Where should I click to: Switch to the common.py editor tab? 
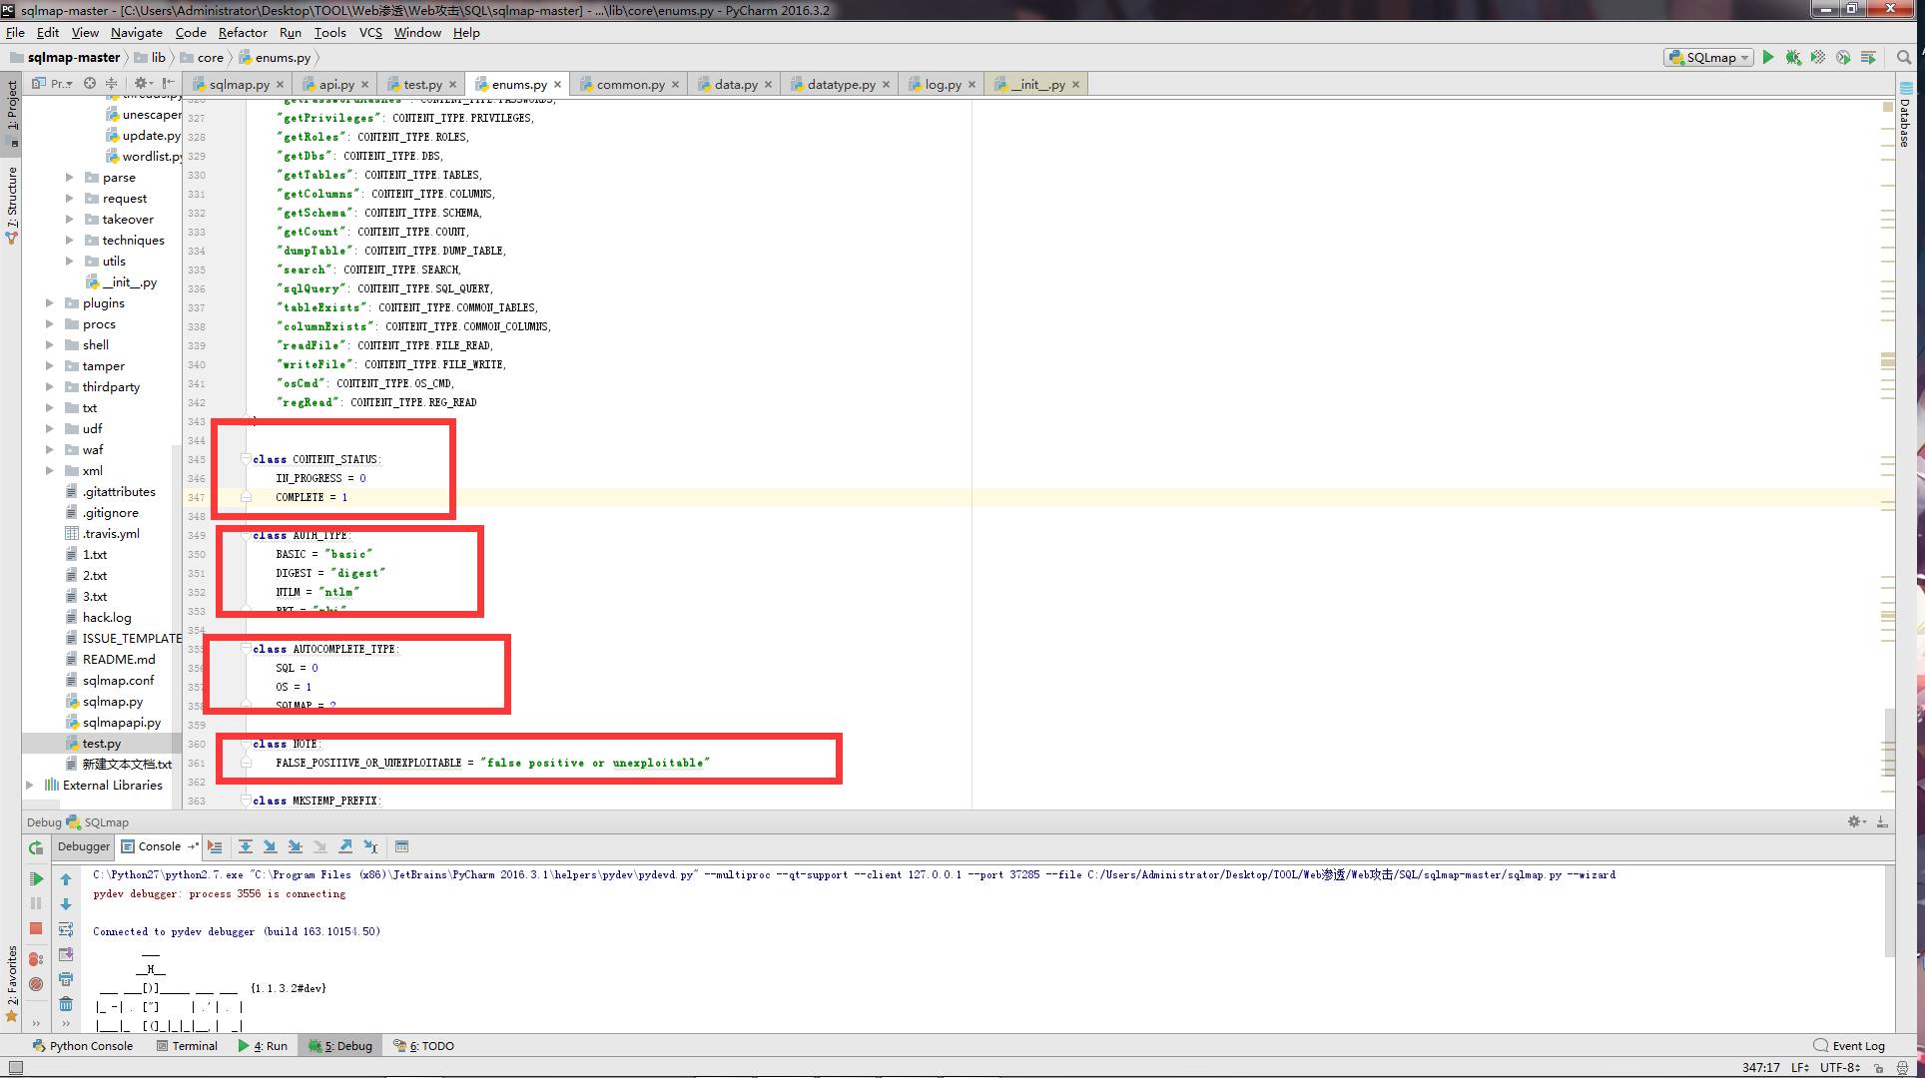point(629,85)
